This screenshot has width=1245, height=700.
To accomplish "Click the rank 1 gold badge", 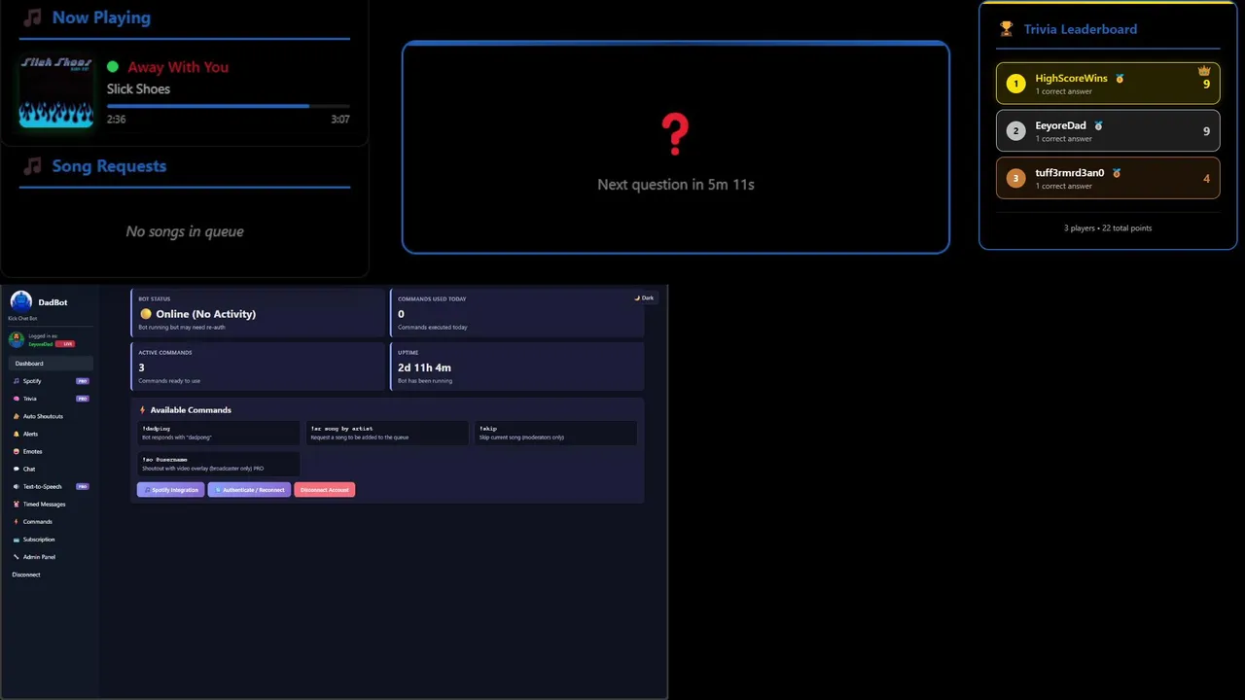I will pos(1015,84).
